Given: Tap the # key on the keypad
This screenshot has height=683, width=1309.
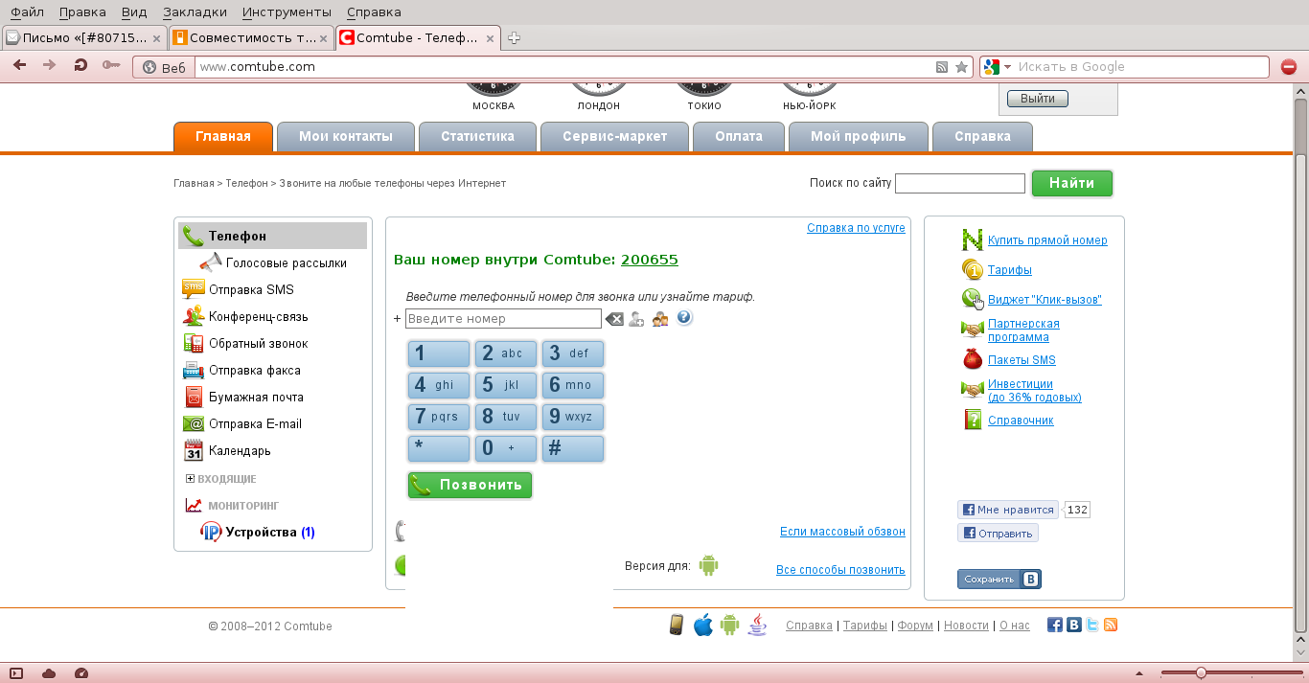Looking at the screenshot, I should [x=573, y=448].
